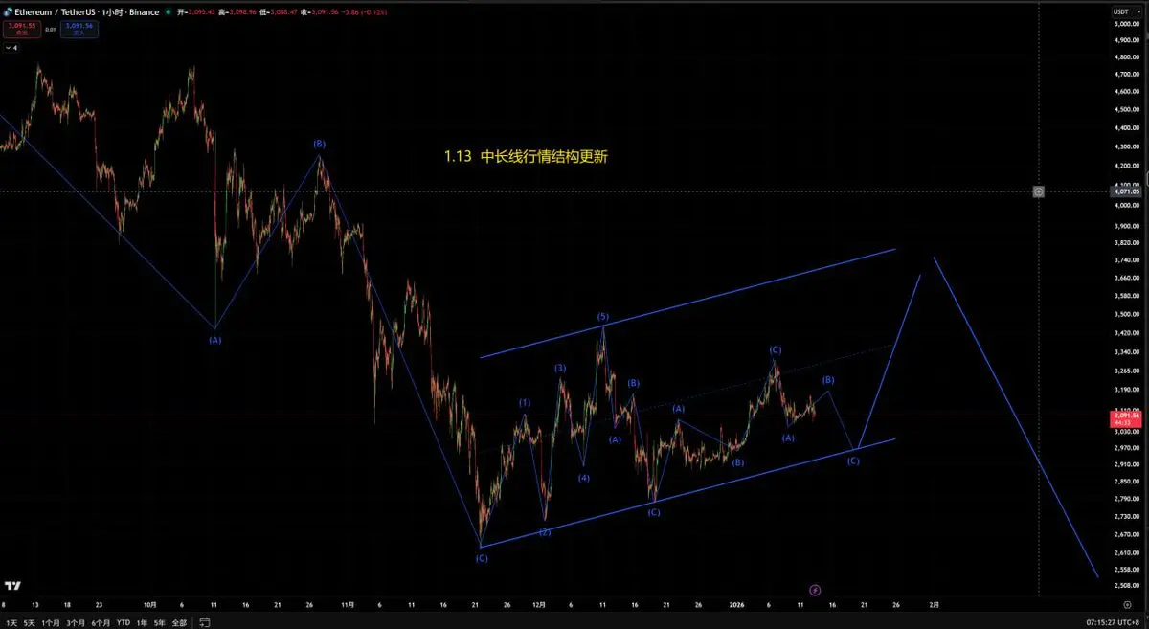Click the (1) wave label
Viewport: 1149px width, 629px height.
coord(525,403)
